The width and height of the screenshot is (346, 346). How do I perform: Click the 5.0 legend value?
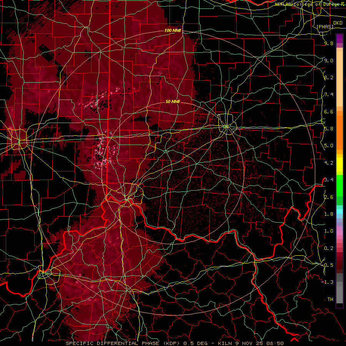329,146
